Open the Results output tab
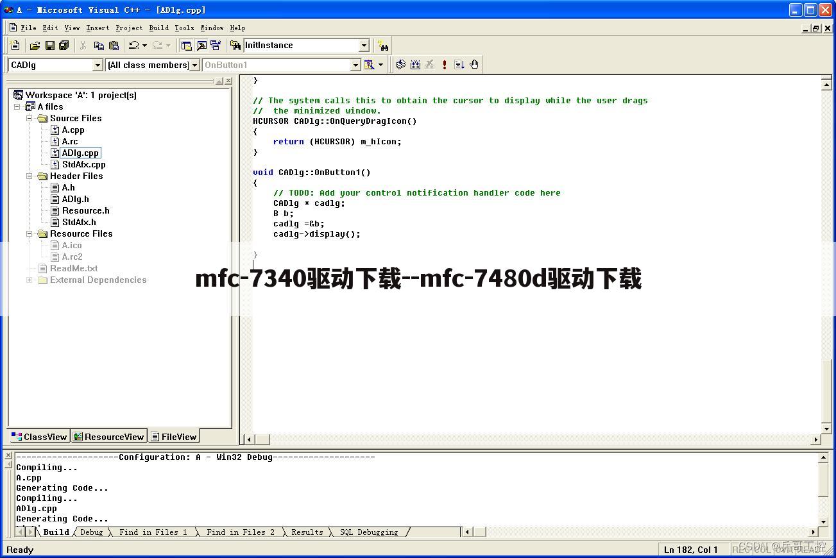Viewport: 836px width, 558px height. (307, 532)
